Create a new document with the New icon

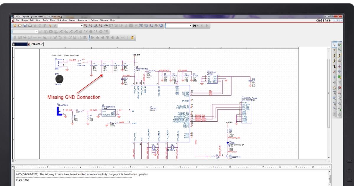14,25
